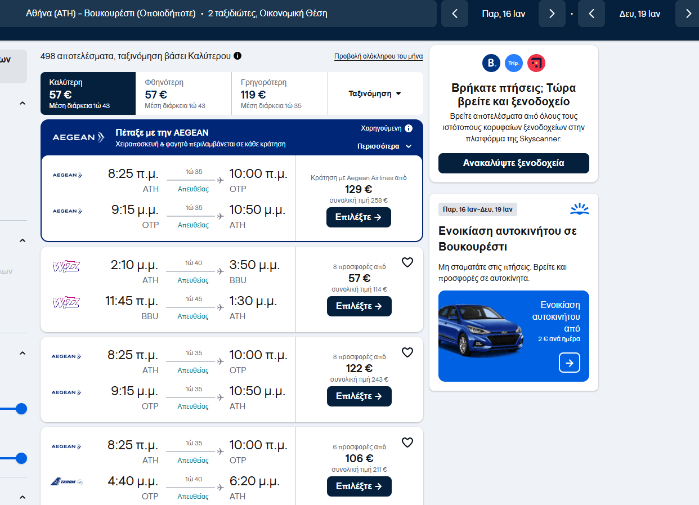The width and height of the screenshot is (699, 505).
Task: Advance return date to next day
Action: click(x=688, y=14)
